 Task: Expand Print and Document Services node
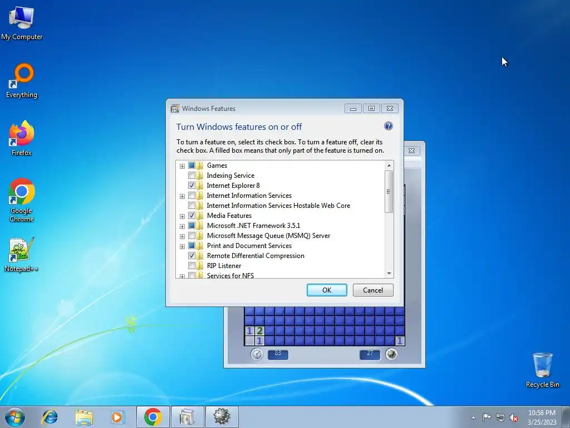(x=182, y=246)
